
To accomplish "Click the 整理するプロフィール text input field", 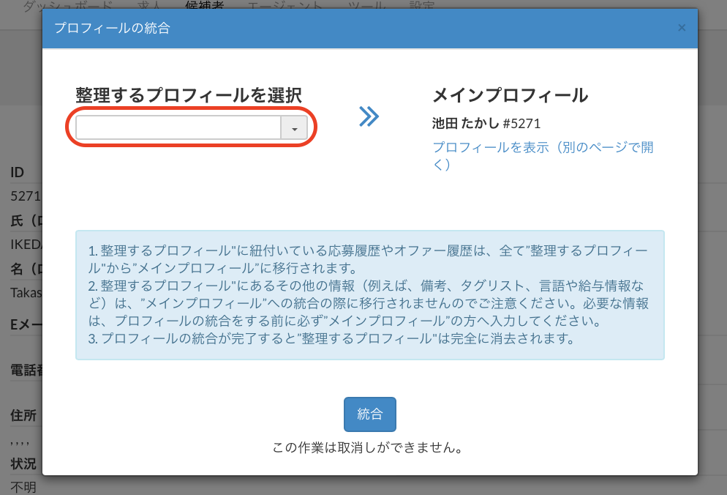I will click(178, 128).
